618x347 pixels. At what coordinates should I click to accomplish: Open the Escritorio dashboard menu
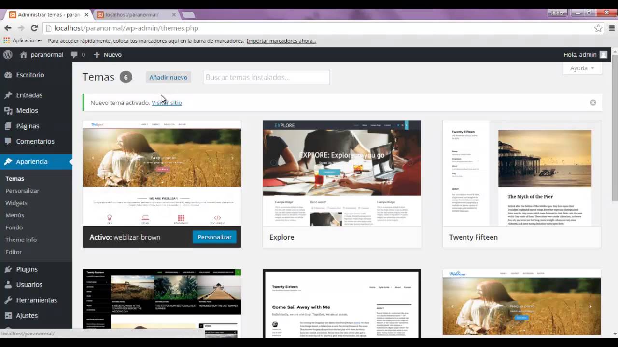[x=30, y=75]
